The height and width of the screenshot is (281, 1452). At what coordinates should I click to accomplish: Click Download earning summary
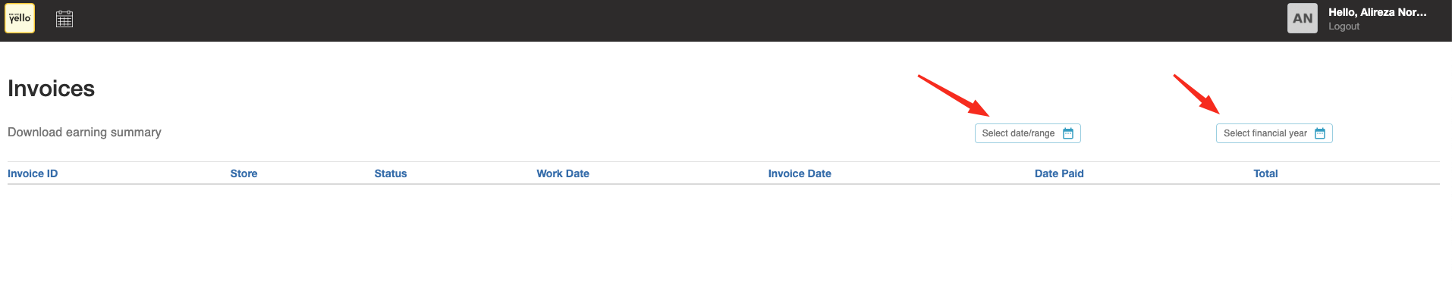[x=84, y=133]
